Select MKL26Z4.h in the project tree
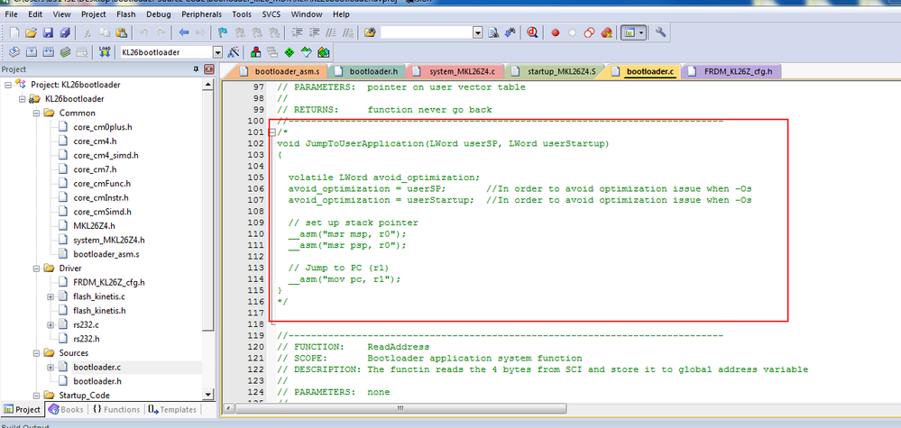 [94, 226]
